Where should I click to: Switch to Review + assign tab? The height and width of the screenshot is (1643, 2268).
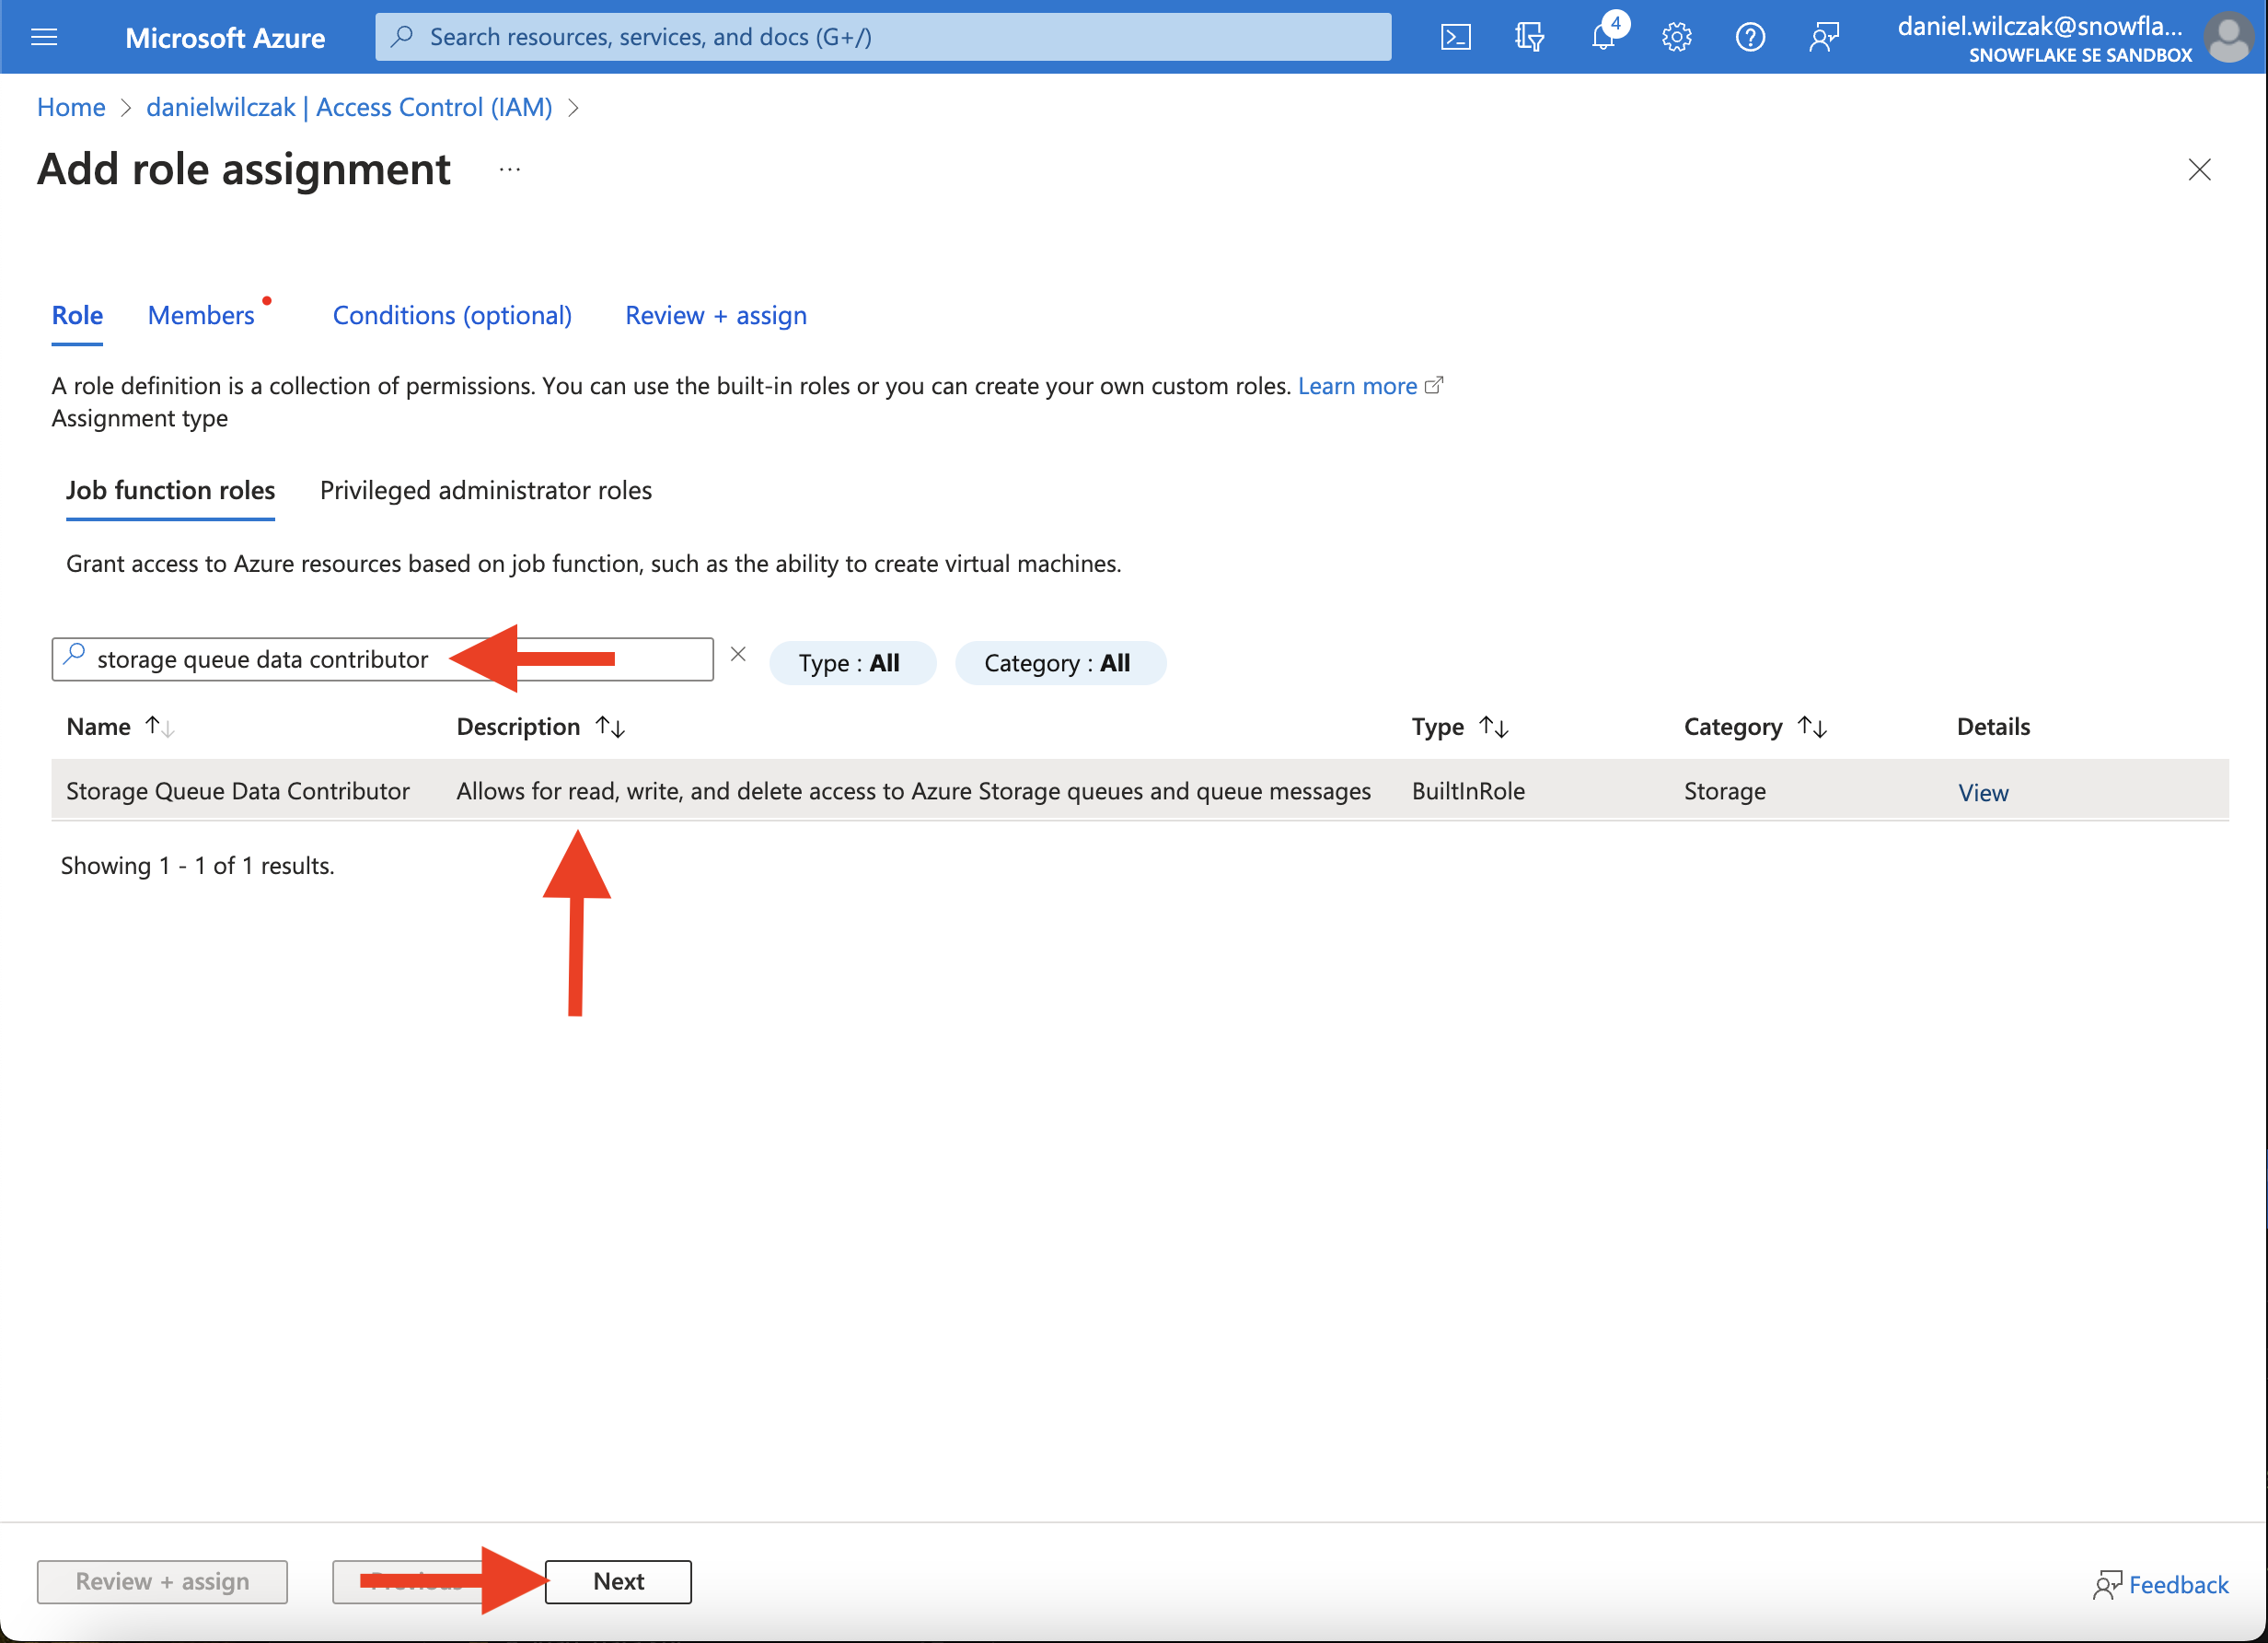[x=716, y=315]
